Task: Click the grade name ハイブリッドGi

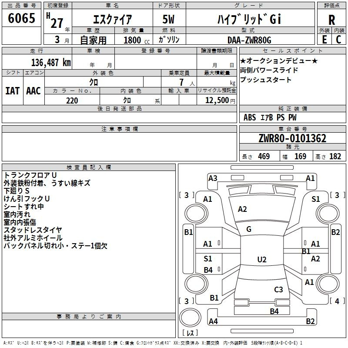Action: (249, 20)
